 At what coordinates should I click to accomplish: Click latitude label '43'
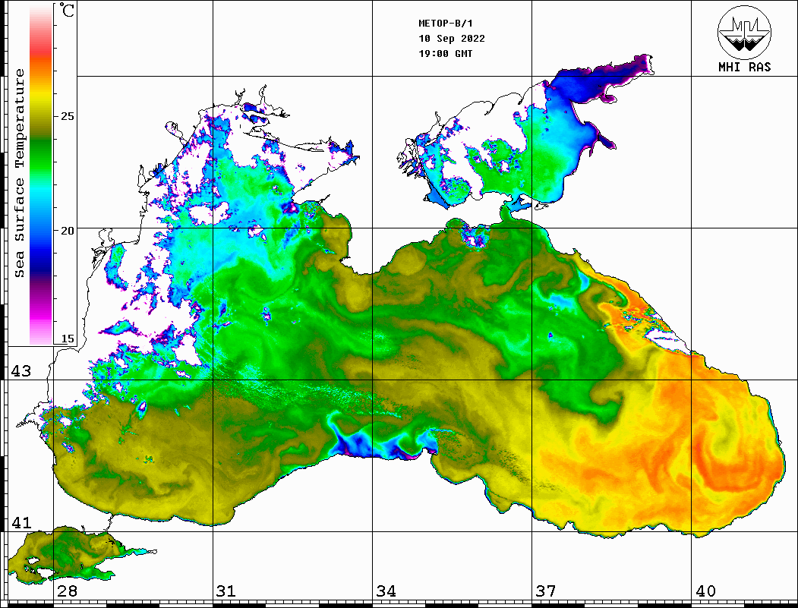(x=21, y=371)
